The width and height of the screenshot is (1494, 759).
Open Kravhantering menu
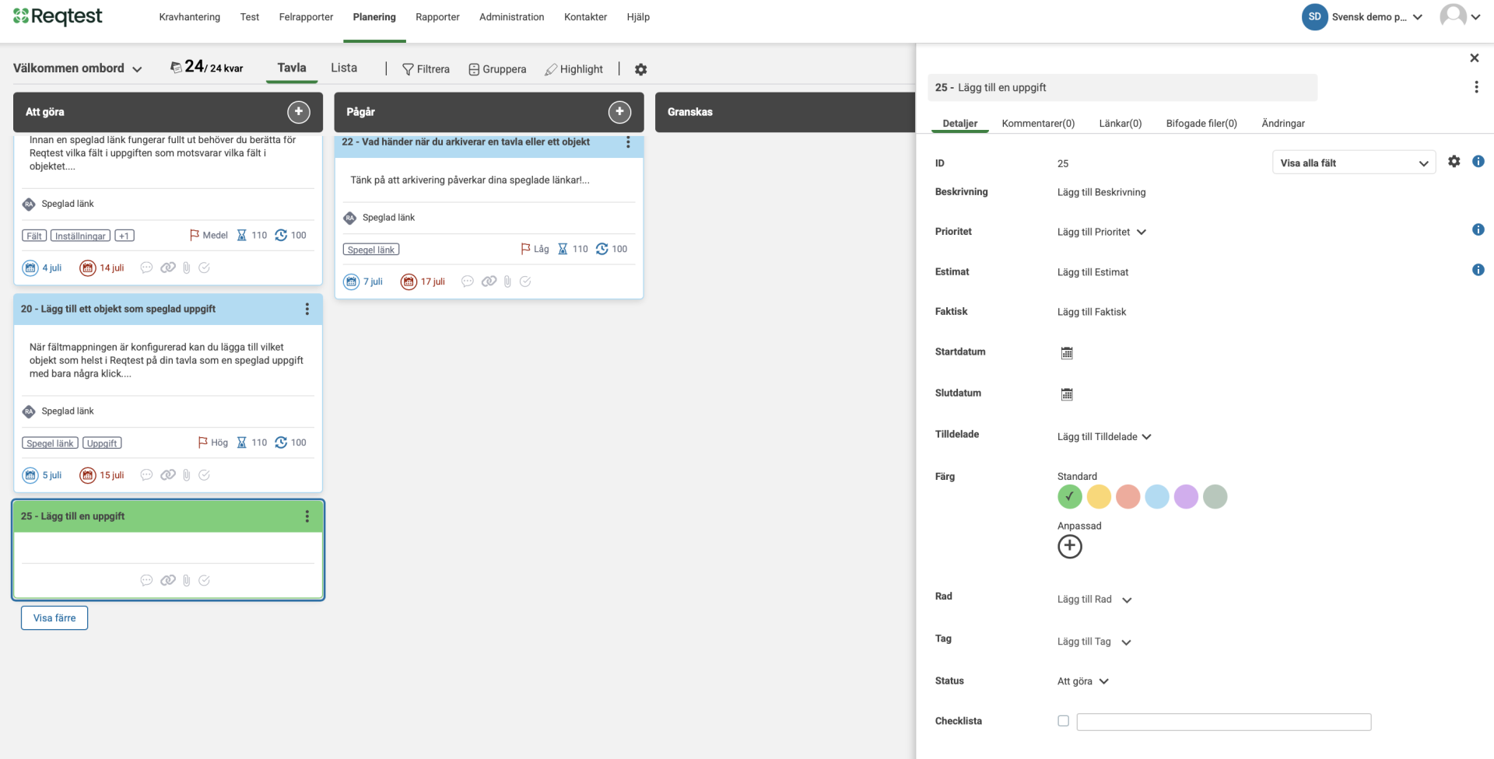pos(190,17)
